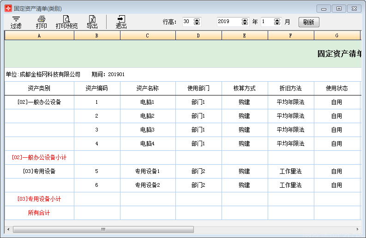This screenshot has height=238, width=366.
Task: Select column header A
Action: click(x=39, y=36)
